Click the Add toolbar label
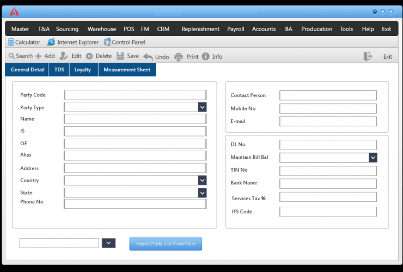 [x=50, y=55]
